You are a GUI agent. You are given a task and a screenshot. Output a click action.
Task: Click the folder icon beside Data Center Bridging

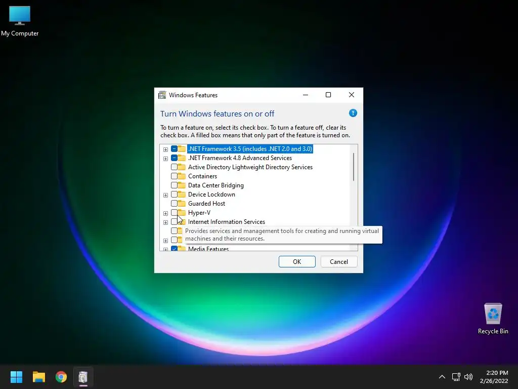pos(182,185)
